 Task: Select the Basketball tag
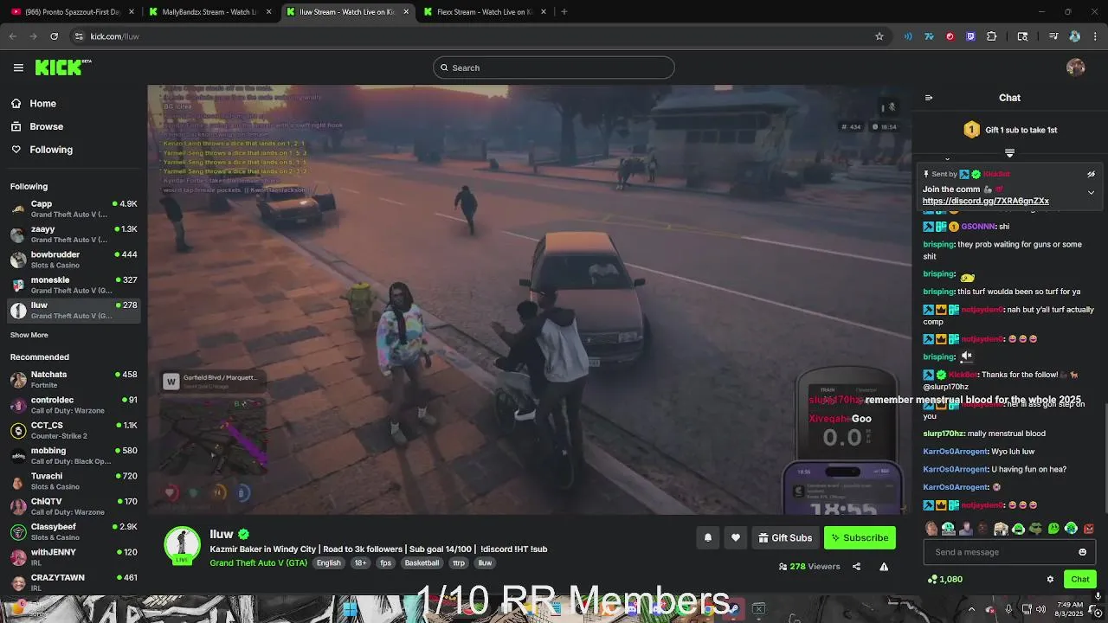[422, 562]
